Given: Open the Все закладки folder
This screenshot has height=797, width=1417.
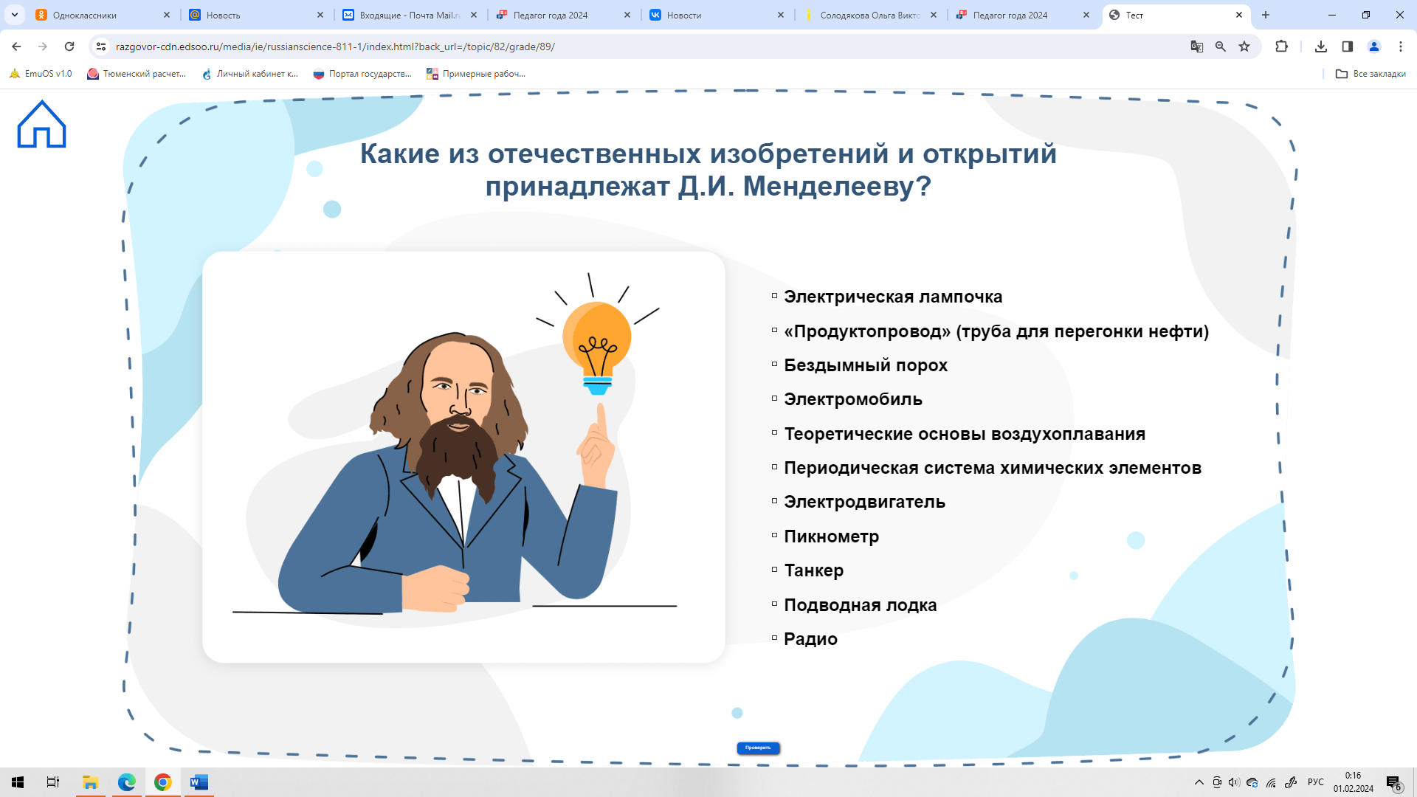Looking at the screenshot, I should 1371,74.
